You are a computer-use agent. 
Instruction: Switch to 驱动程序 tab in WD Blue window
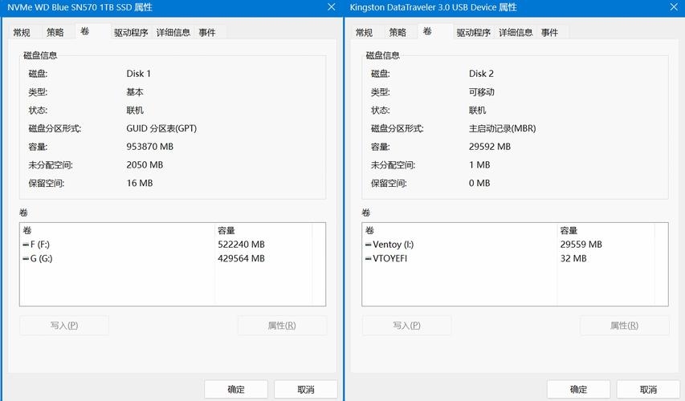[131, 32]
